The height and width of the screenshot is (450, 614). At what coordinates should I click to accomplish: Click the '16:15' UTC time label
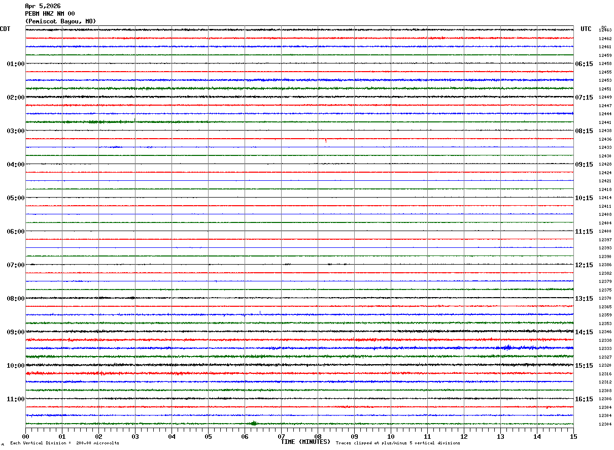[x=584, y=399]
